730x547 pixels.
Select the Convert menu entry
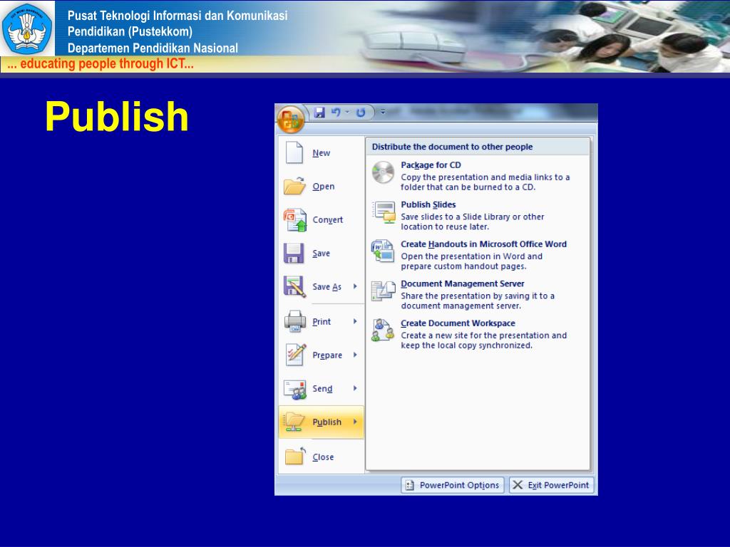[x=328, y=219]
